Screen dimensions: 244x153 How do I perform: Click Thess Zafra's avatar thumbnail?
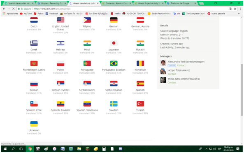pyautogui.click(x=163, y=80)
